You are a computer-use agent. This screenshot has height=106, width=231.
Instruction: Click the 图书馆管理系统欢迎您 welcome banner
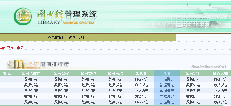(88, 38)
